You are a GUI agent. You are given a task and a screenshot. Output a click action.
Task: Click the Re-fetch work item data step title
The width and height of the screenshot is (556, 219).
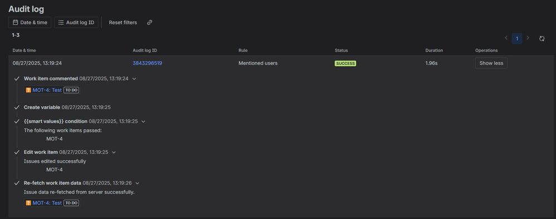tap(52, 183)
